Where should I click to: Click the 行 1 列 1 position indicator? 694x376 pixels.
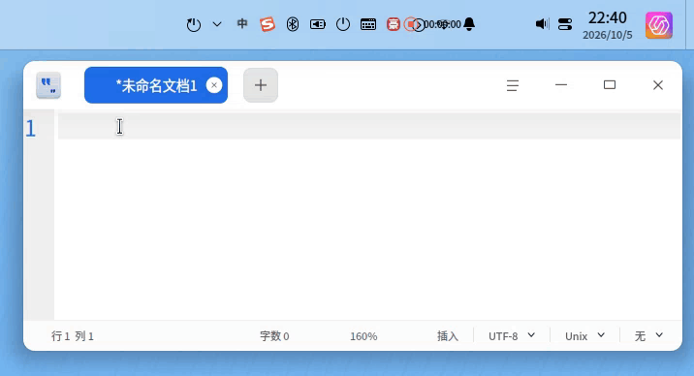73,336
